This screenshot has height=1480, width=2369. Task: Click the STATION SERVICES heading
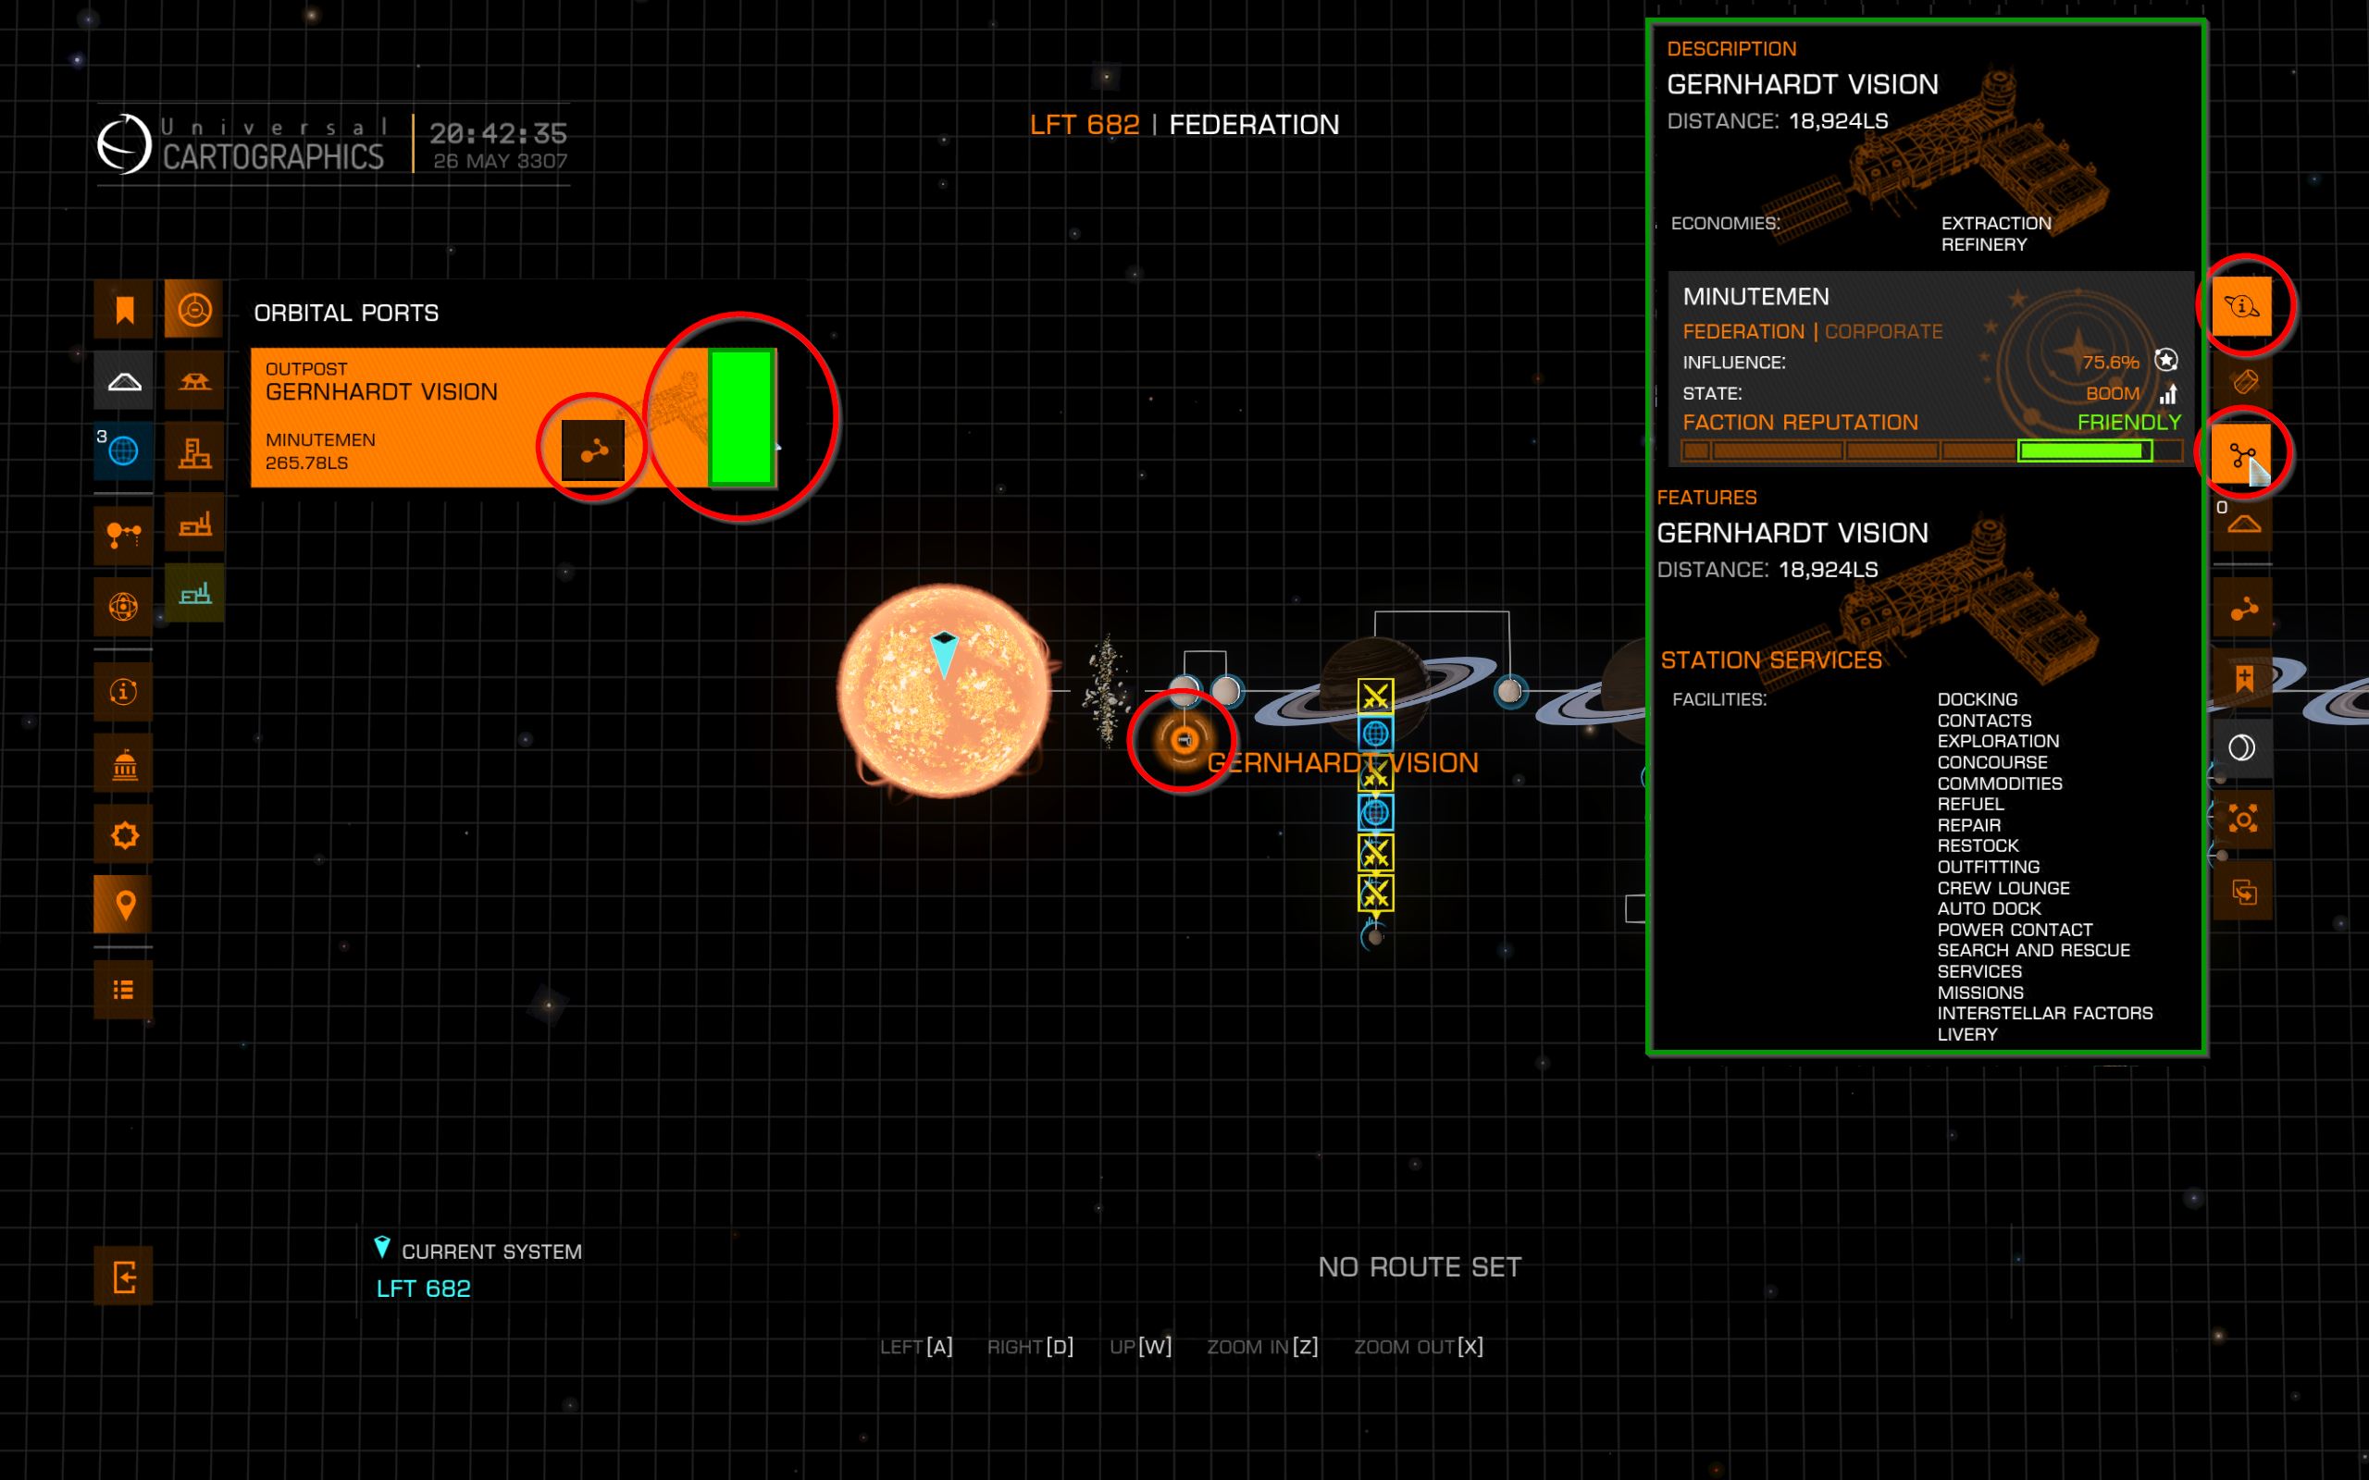[x=1771, y=660]
